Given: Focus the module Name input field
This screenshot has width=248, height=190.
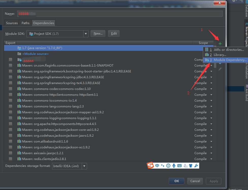Looking at the screenshot, I should coord(120,14).
